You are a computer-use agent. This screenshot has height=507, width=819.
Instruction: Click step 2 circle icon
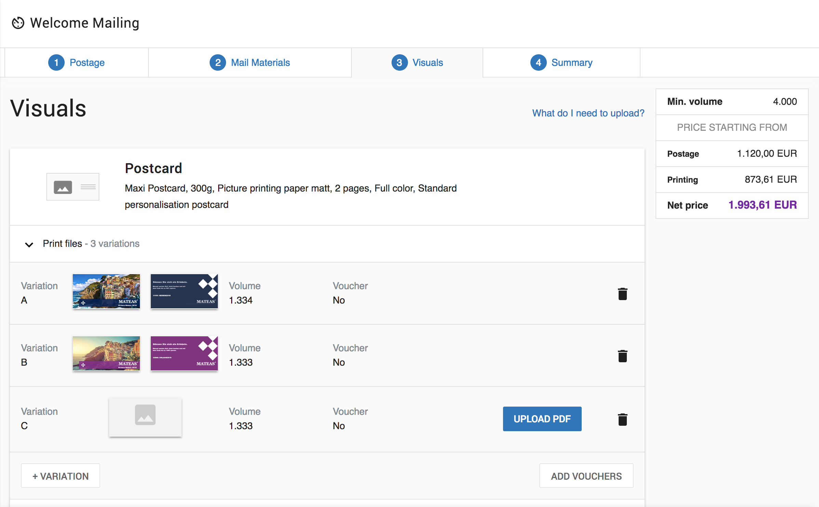(x=218, y=63)
